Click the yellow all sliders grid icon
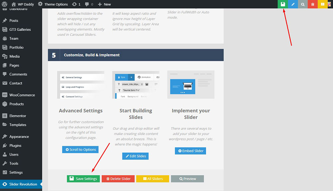Viewport: 333px width, 191px height. click(x=323, y=4)
